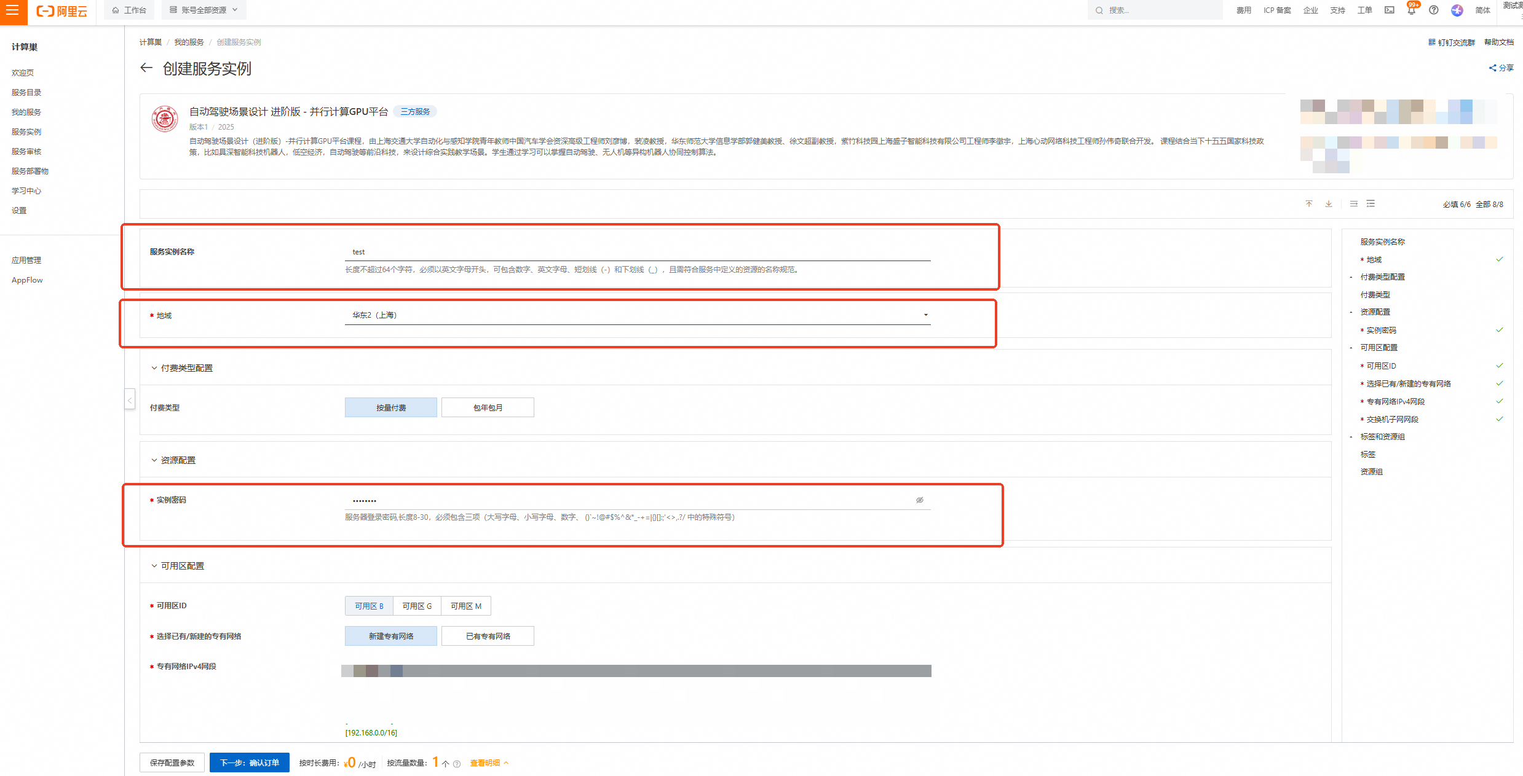
Task: Click the help question mark icon
Action: [x=1433, y=10]
